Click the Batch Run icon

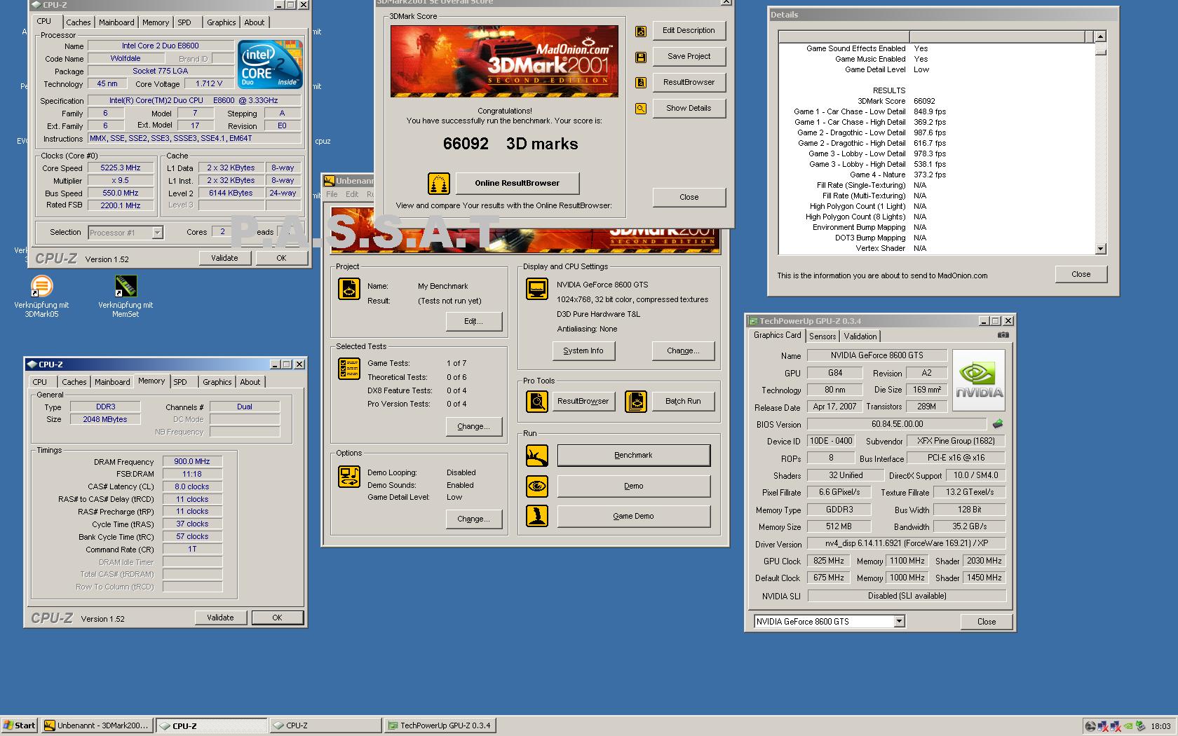click(636, 402)
